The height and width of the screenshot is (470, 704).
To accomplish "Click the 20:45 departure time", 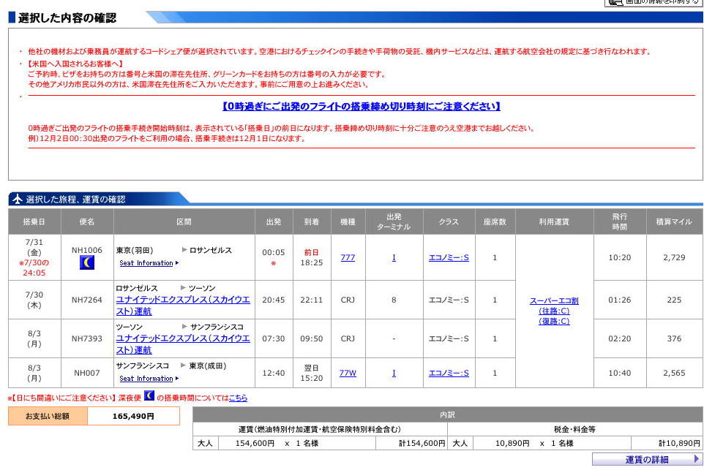I will coord(274,300).
